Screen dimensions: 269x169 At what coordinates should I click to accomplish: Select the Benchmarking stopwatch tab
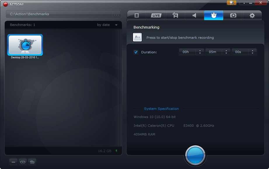click(214, 15)
